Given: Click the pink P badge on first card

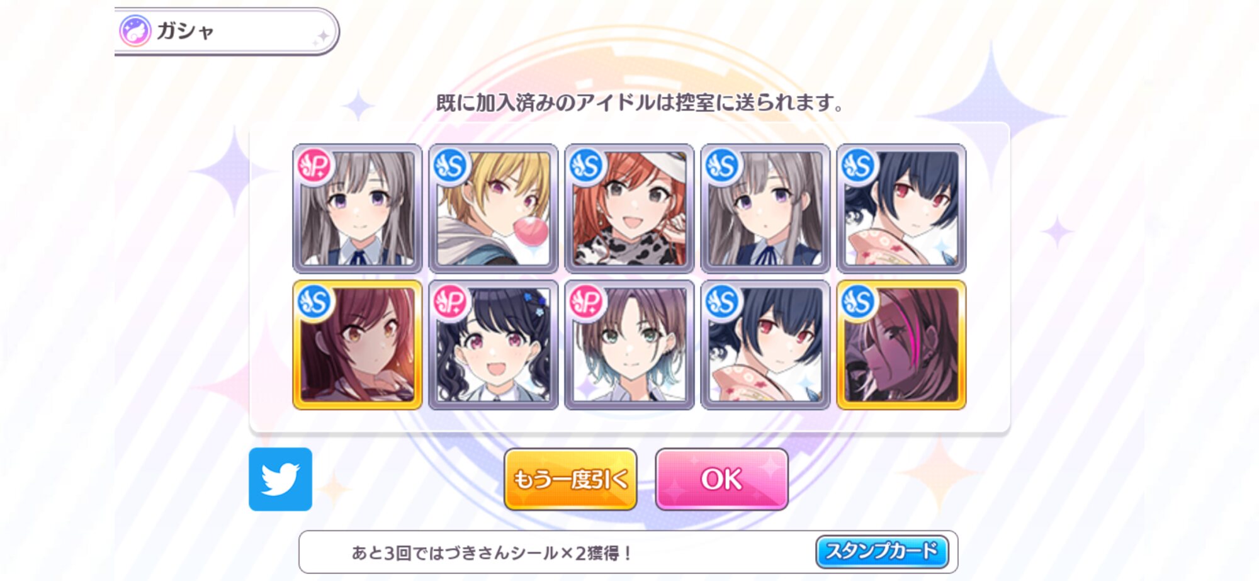Looking at the screenshot, I should pyautogui.click(x=314, y=166).
